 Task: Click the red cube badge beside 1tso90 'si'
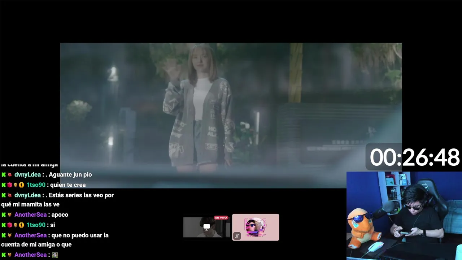[10, 225]
